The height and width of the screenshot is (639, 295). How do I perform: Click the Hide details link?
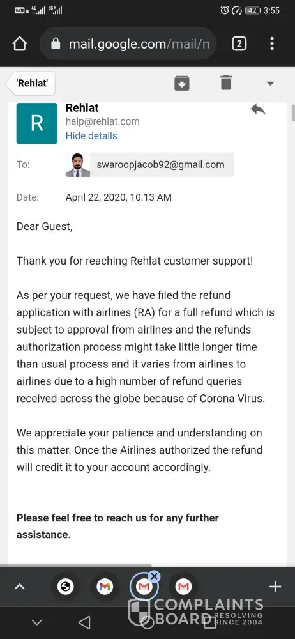(91, 135)
